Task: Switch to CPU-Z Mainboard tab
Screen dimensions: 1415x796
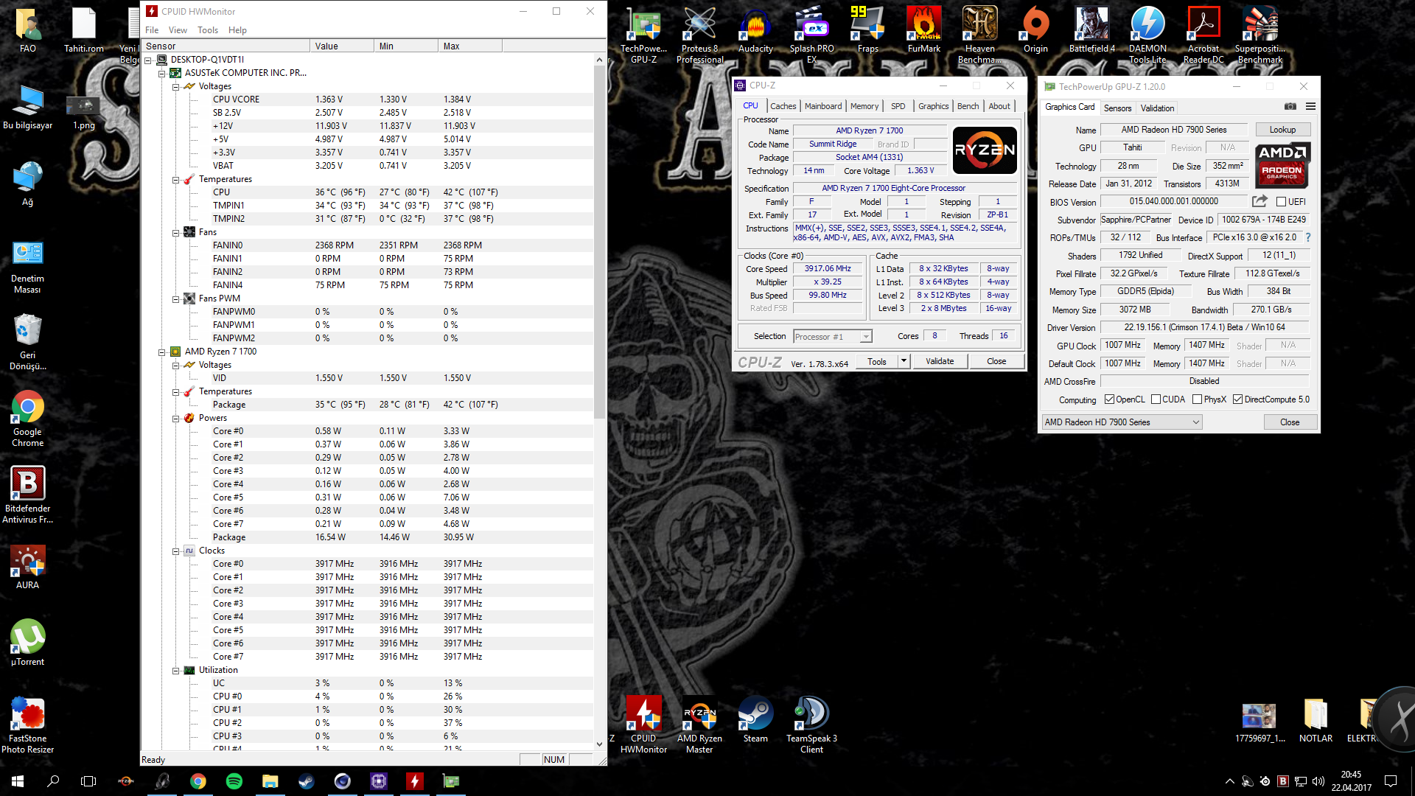Action: point(822,106)
